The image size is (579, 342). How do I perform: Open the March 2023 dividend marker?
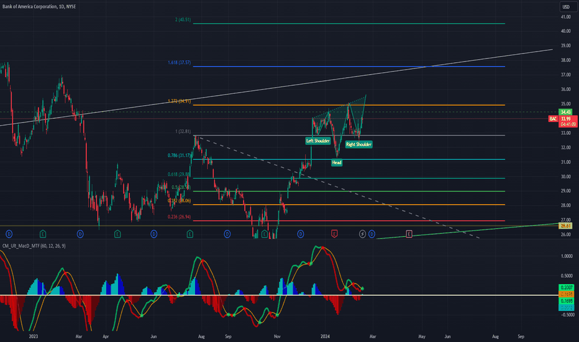(80, 234)
